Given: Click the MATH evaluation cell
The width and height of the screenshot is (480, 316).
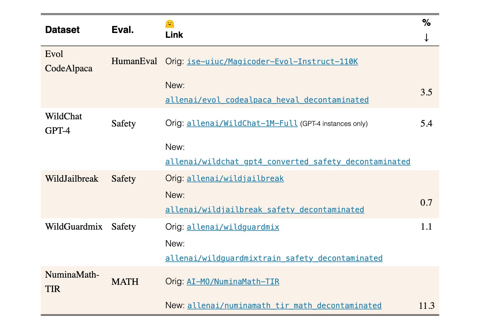Looking at the screenshot, I should point(125,282).
